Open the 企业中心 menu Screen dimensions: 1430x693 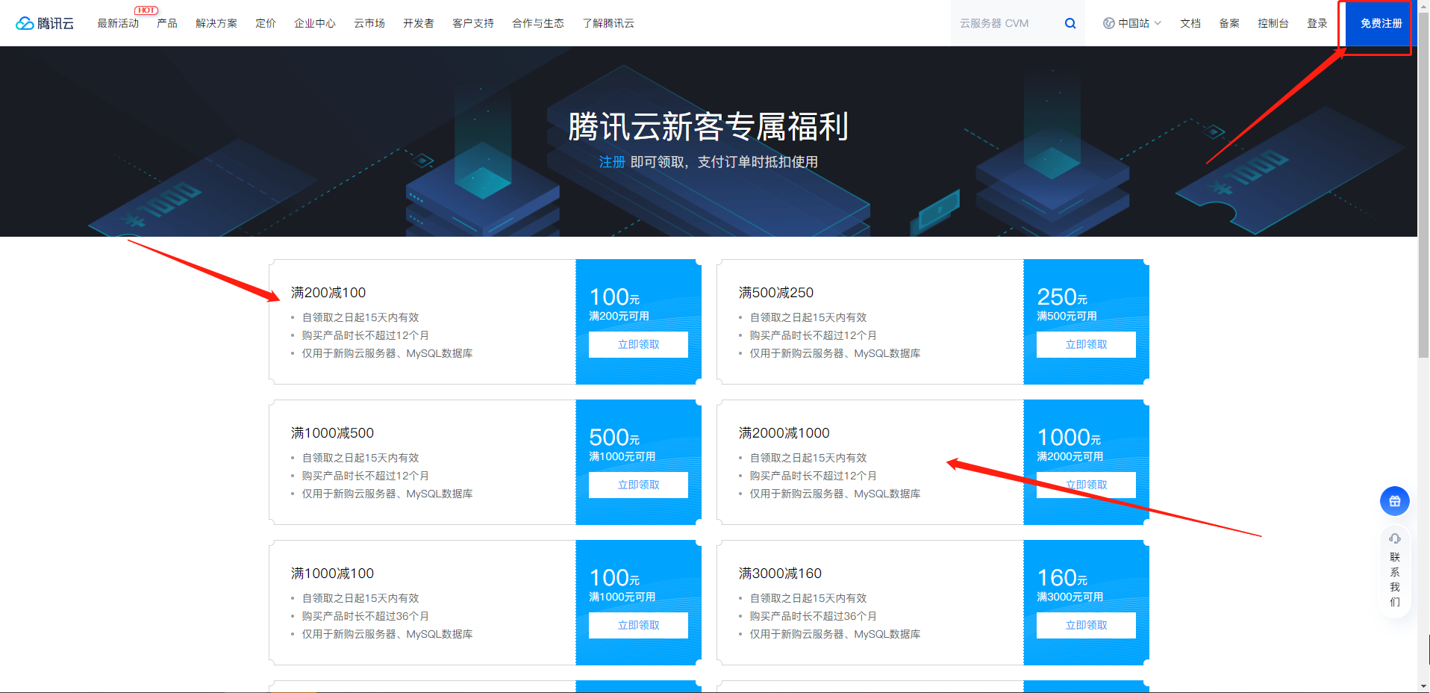[x=315, y=23]
